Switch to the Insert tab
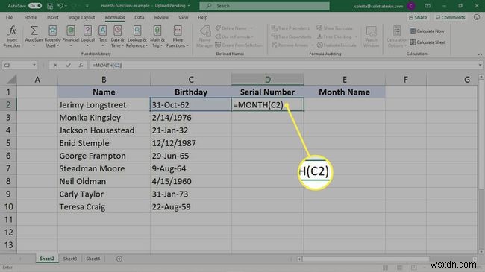The width and height of the screenshot is (485, 272). point(52,18)
